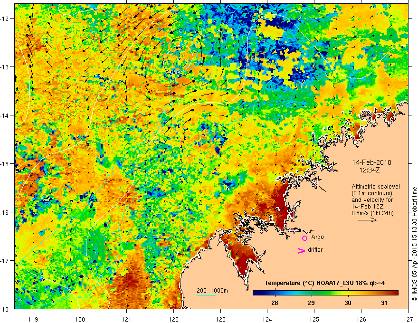Click the magenta Argo circle legend marker
This screenshot has width=418, height=323.
coord(304,238)
